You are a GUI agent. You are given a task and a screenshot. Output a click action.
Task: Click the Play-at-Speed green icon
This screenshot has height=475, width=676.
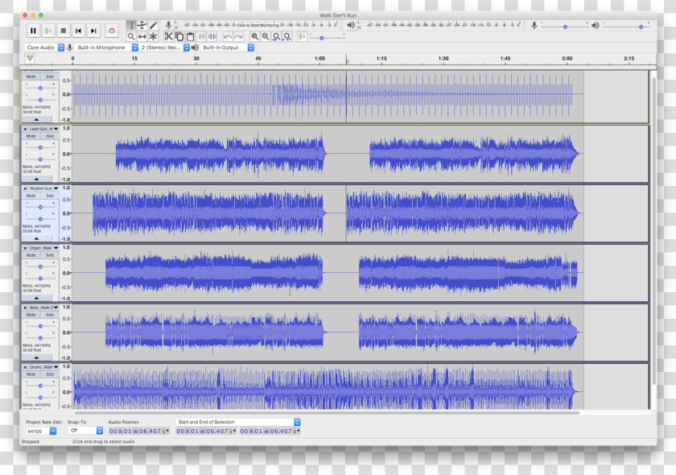click(x=303, y=37)
